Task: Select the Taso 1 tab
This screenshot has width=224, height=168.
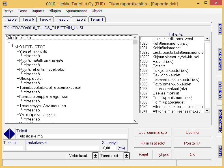Action: point(97,20)
